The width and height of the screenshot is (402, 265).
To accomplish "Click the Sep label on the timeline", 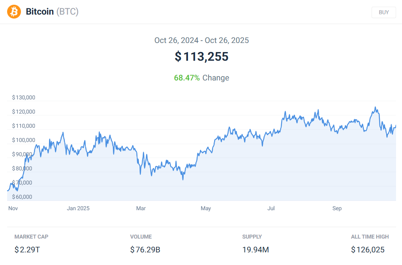I will coord(337,208).
